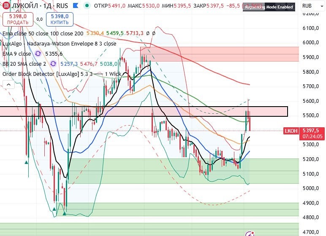
Task: Select the LuxAlgo Nadaraya-Watson Envelope legend
Action: pos(59,43)
